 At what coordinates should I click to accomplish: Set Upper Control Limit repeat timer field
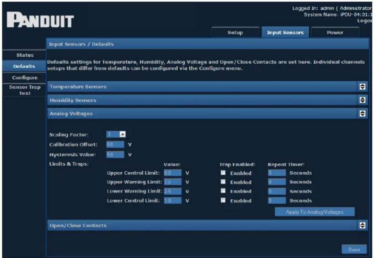277,173
